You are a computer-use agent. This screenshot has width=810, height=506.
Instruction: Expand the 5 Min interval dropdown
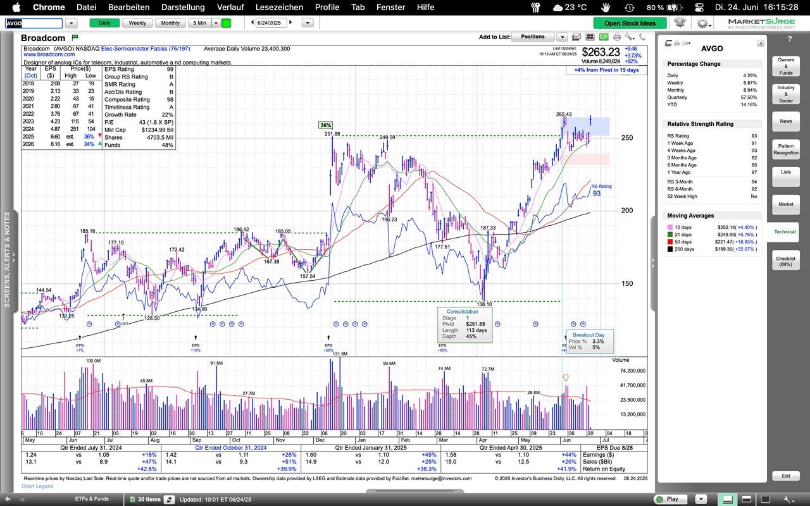[x=216, y=23]
